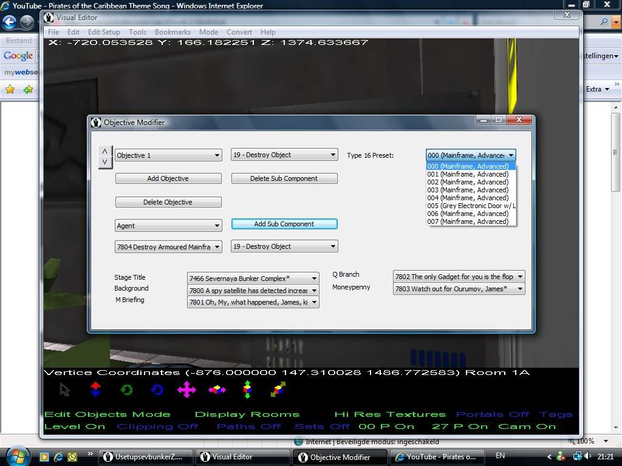The image size is (622, 466).
Task: Click the Internet Explorer scrollbar up arrow
Action: pos(616,107)
